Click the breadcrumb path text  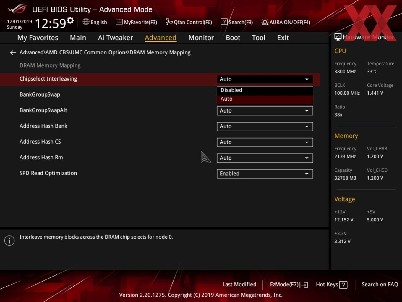105,52
